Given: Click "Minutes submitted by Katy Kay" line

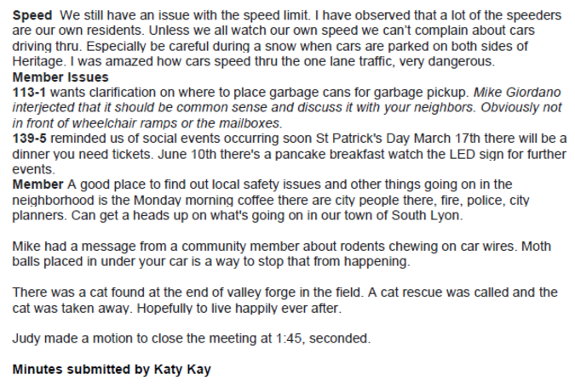Looking at the screenshot, I should (112, 370).
